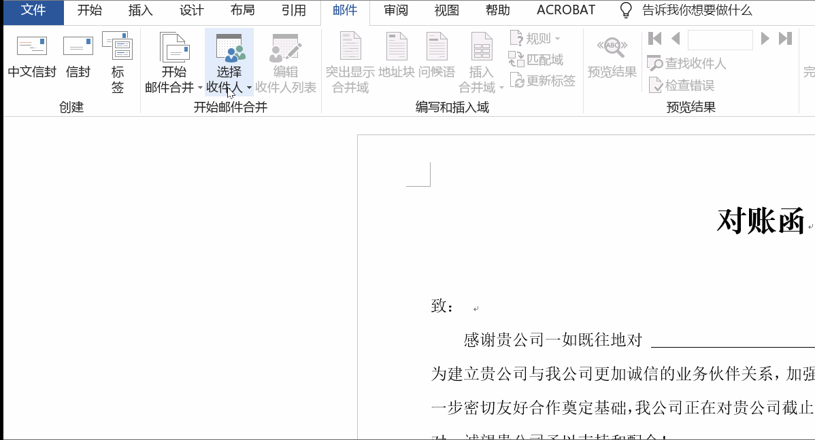Screen dimensions: 815x440
Task: Switch to the 视图 (View) tab
Action: pyautogui.click(x=446, y=10)
